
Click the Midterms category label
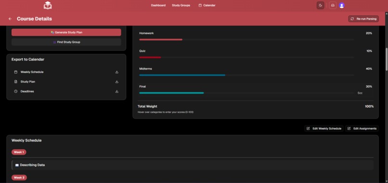145,69
